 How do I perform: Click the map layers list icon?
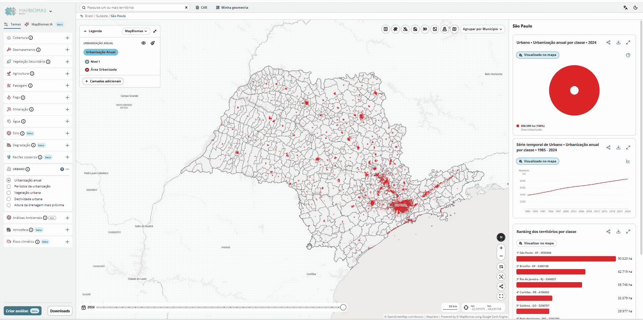501,267
